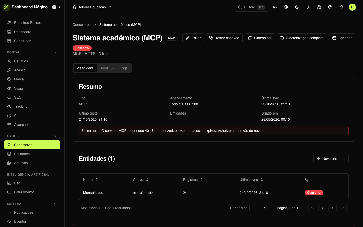Open user avatar D menu
The width and height of the screenshot is (363, 227).
pos(352,7)
